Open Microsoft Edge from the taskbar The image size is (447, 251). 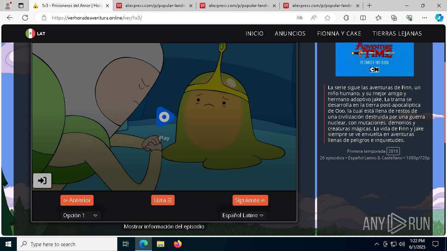(144, 244)
